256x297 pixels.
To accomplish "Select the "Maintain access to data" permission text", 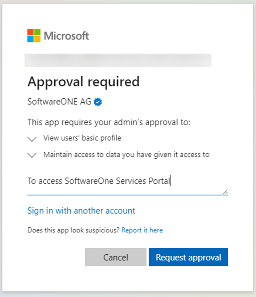I will click(126, 155).
